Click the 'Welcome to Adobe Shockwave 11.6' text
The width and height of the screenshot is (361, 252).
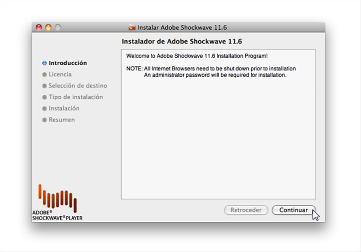point(197,56)
